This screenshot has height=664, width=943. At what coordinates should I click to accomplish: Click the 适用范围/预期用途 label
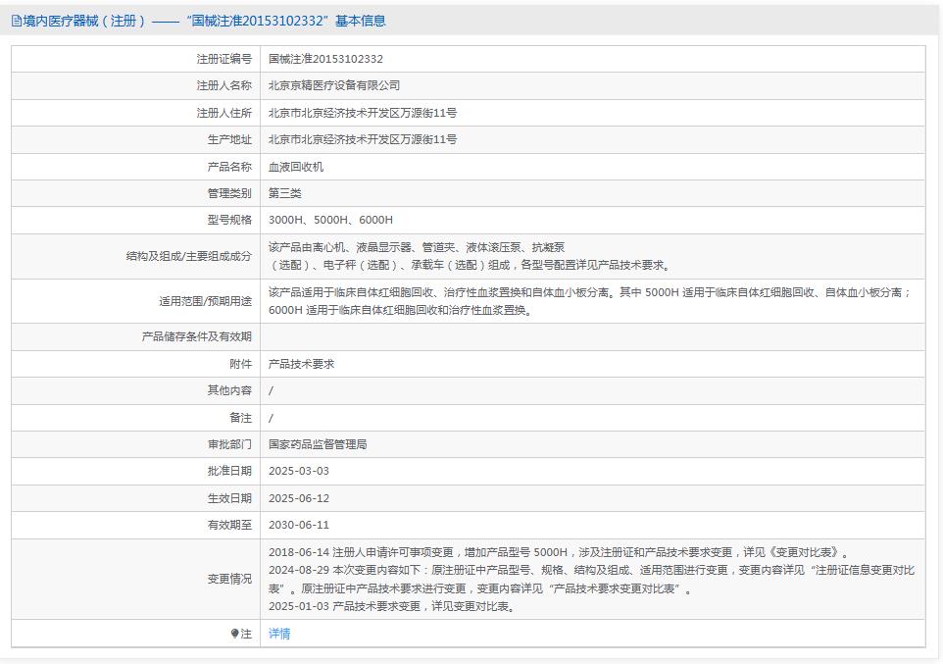[x=205, y=301]
